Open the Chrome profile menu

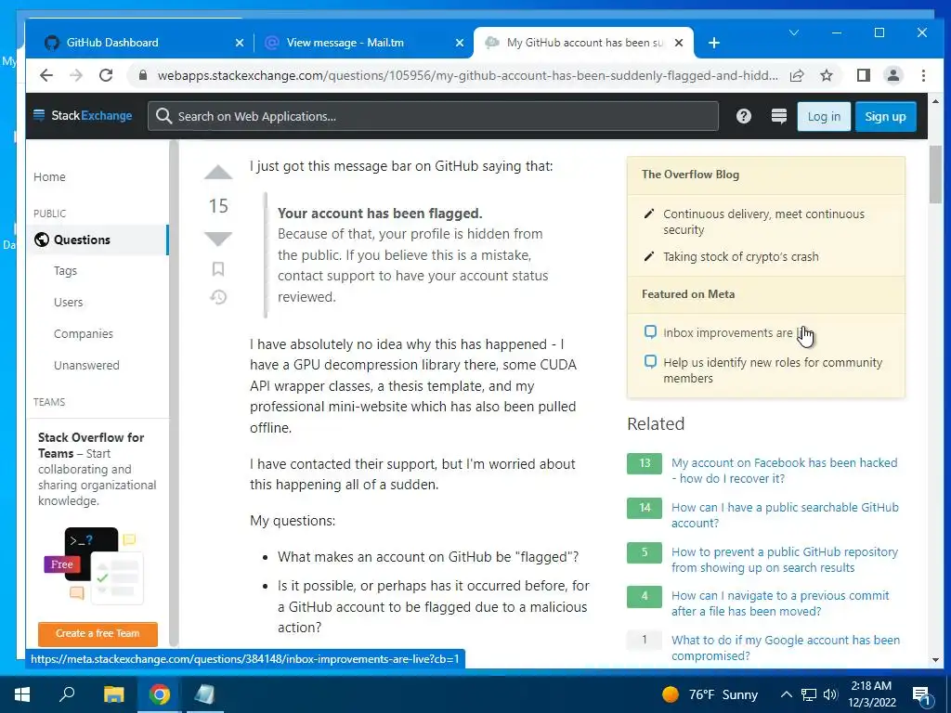point(893,75)
